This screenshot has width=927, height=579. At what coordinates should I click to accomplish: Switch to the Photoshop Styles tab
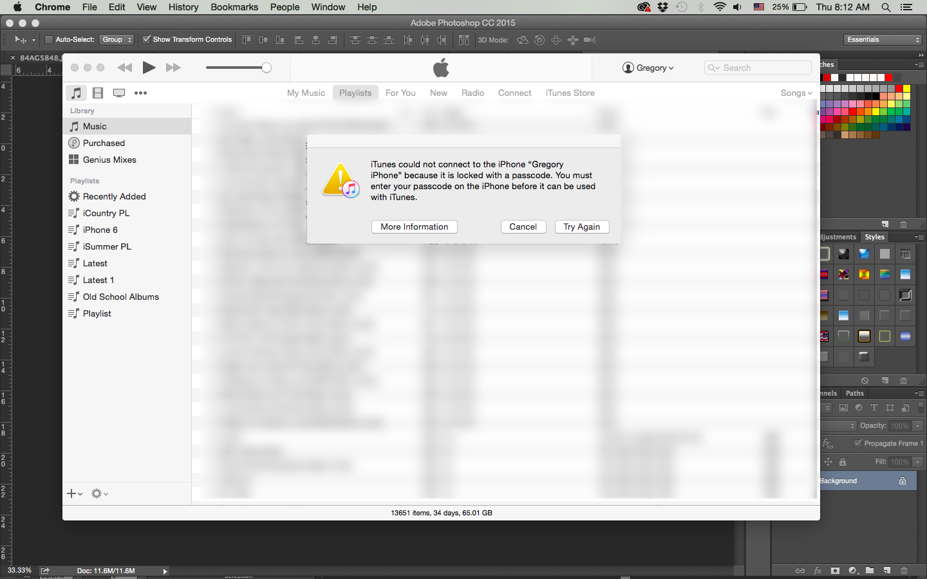click(x=874, y=237)
